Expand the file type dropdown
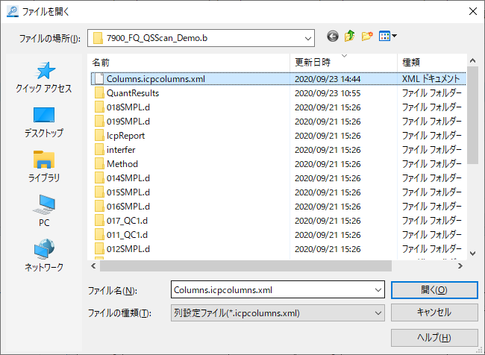 [378, 313]
